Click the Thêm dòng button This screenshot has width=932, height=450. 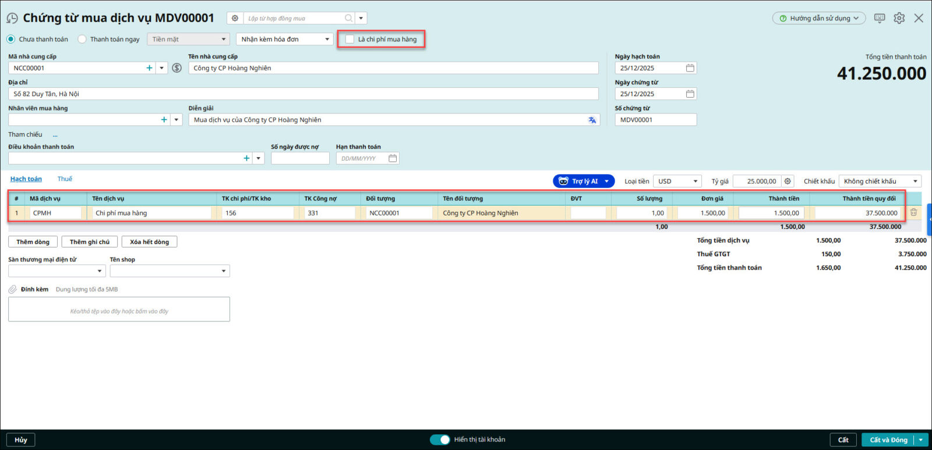33,242
